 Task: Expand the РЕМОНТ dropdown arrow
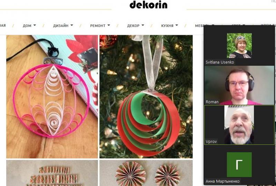[109, 25]
